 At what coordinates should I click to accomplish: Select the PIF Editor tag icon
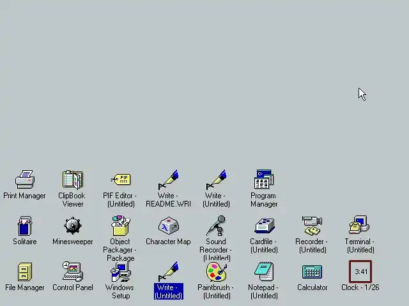121,179
